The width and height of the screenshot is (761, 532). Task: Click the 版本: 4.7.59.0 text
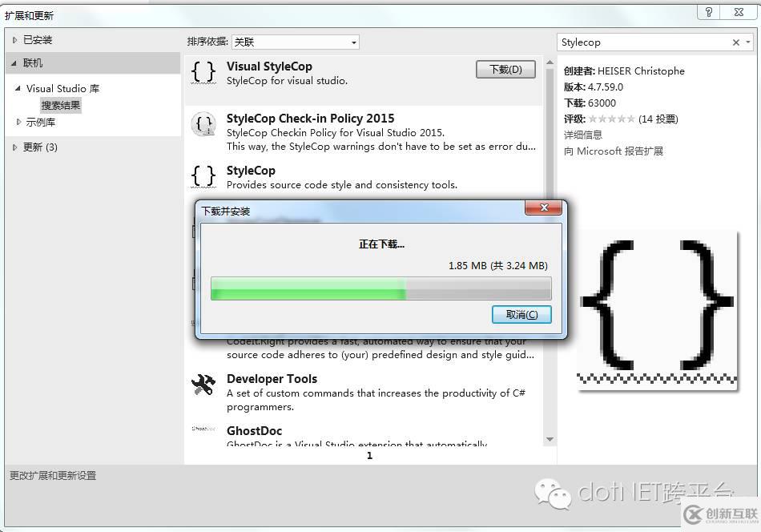593,87
